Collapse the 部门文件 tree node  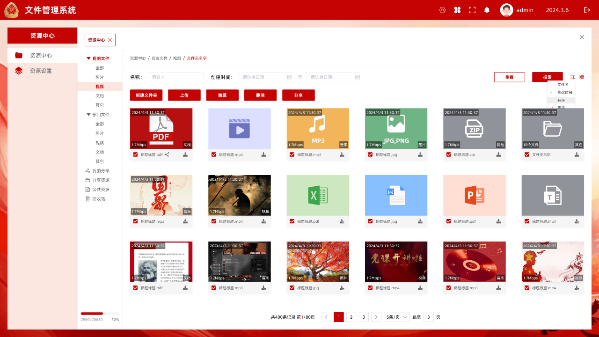coord(88,115)
